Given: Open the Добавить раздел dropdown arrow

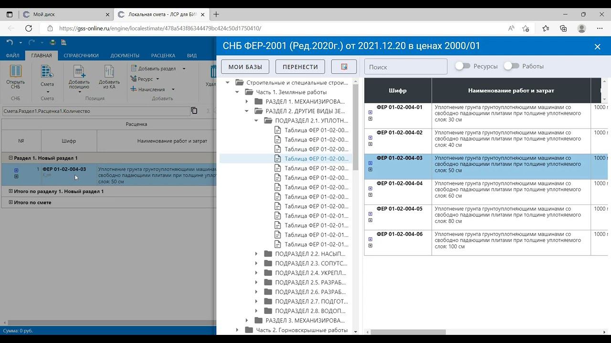Looking at the screenshot, I should coord(184,69).
